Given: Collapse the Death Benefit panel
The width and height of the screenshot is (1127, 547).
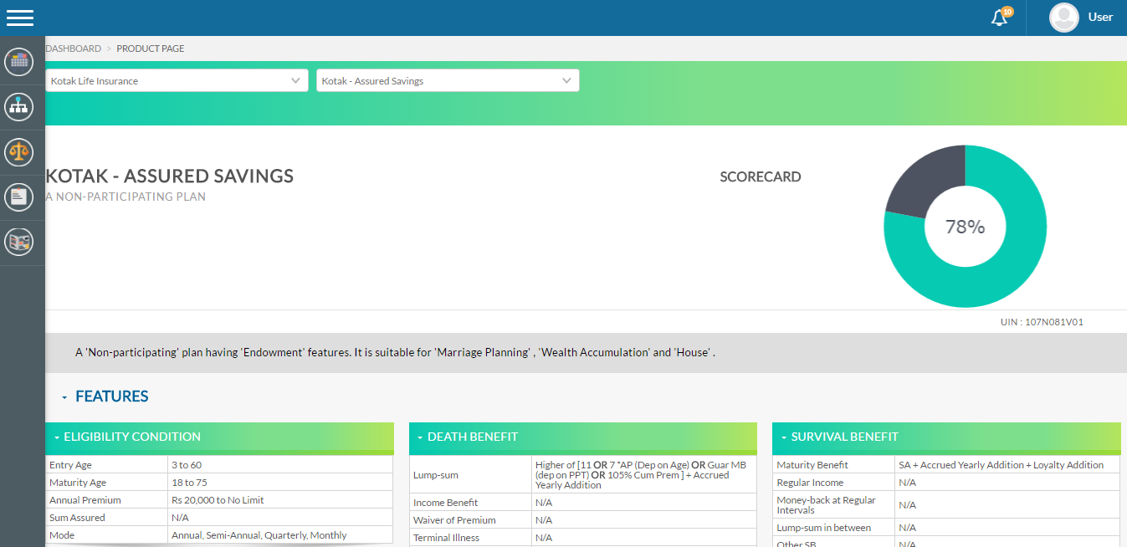Looking at the screenshot, I should [420, 437].
